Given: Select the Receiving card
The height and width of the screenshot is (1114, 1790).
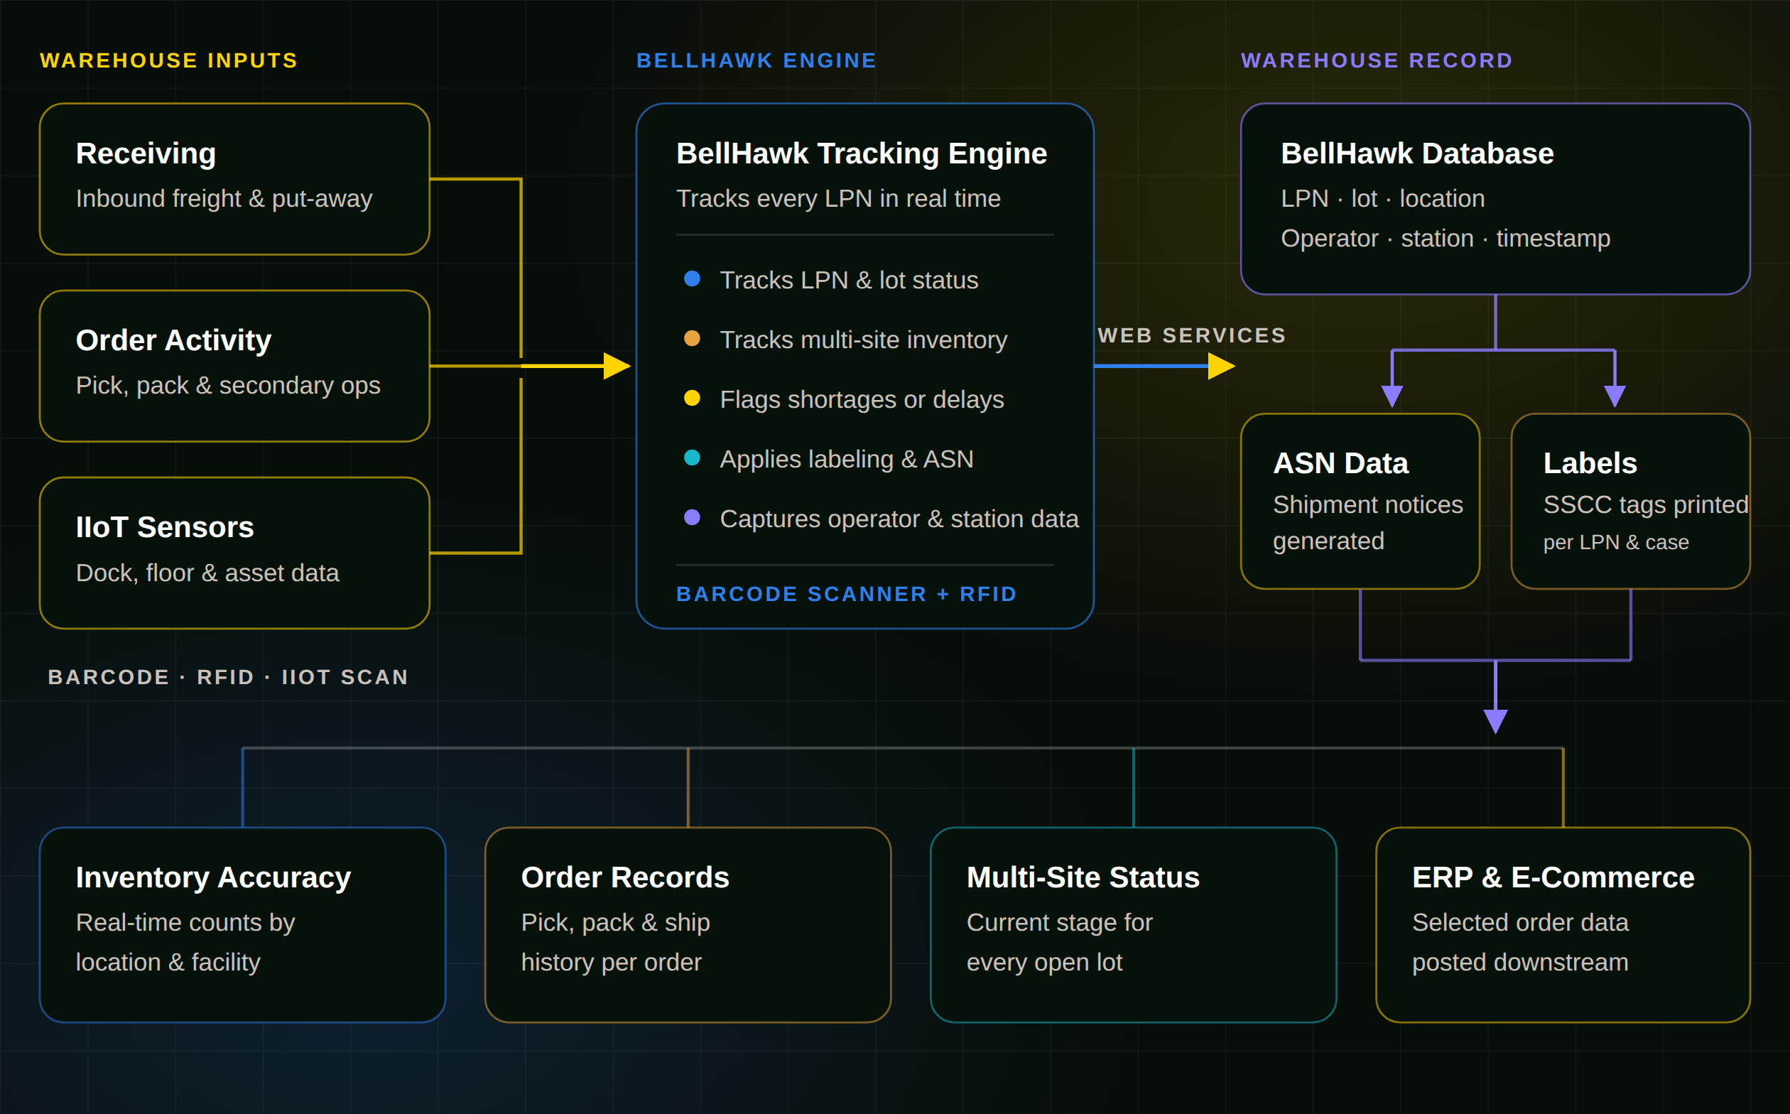Looking at the screenshot, I should point(234,179).
